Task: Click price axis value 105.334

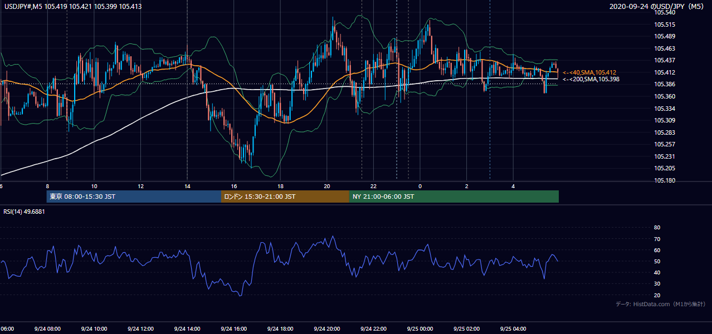Action: (x=665, y=109)
